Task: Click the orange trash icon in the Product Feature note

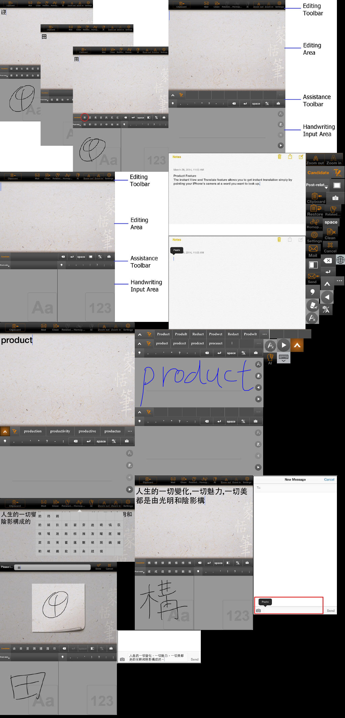Action: coord(279,157)
